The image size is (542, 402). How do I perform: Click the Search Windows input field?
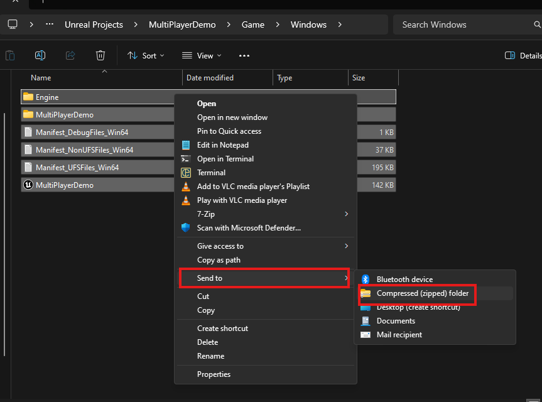(x=465, y=24)
